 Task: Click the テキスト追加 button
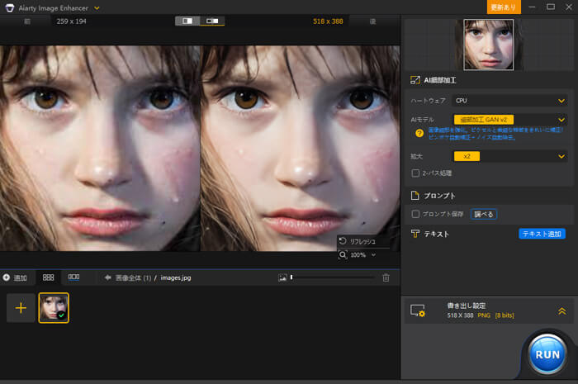542,234
